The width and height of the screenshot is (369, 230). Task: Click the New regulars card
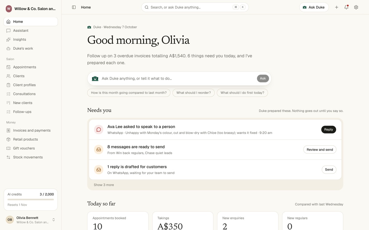click(312, 221)
